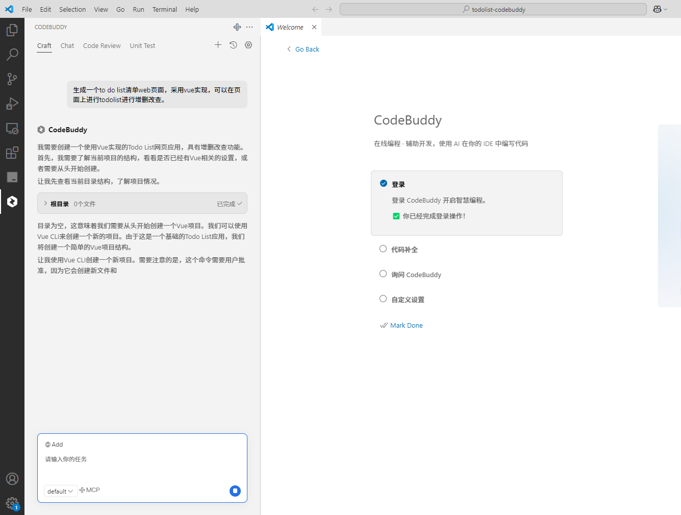The image size is (681, 515).
Task: Open the Explorer view in activity bar
Action: coord(12,30)
